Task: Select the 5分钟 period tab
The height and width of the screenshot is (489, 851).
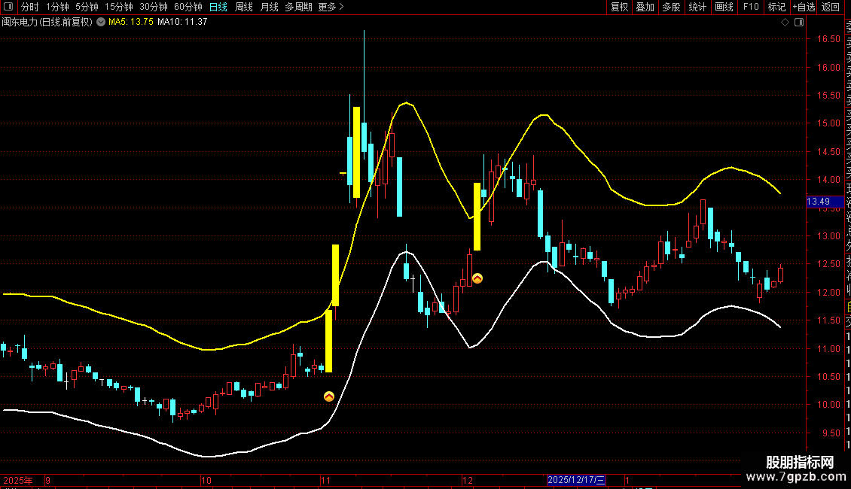Action: [x=87, y=7]
